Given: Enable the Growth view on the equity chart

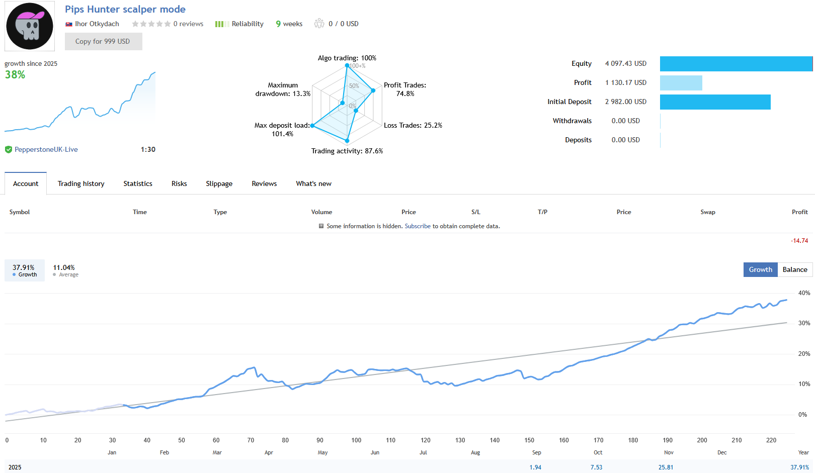Looking at the screenshot, I should [760, 269].
